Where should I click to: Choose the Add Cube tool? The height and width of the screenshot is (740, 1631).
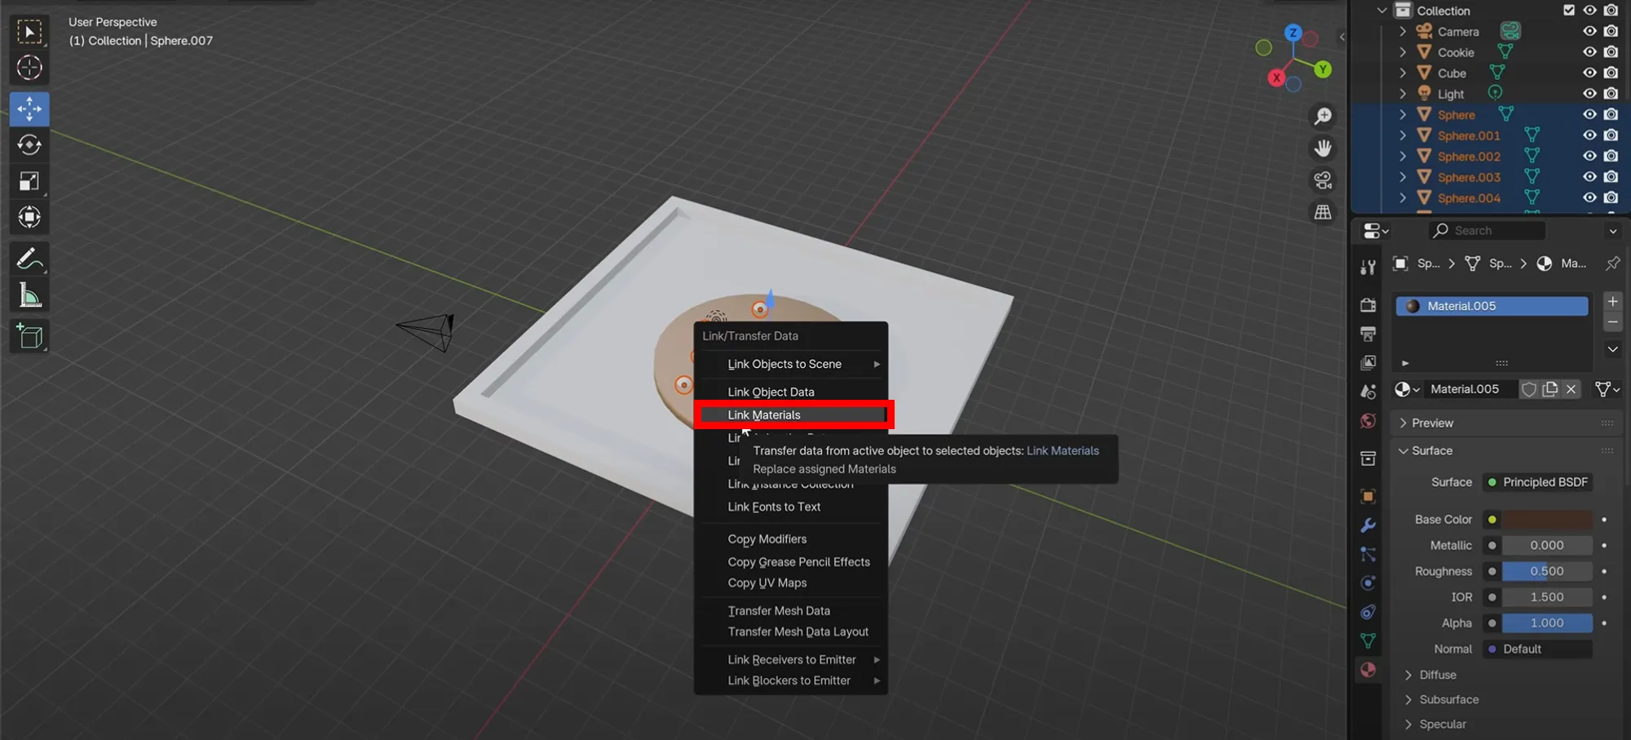click(29, 336)
